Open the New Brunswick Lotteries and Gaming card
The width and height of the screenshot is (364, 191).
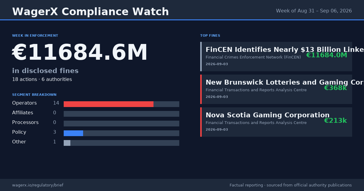(x=276, y=89)
